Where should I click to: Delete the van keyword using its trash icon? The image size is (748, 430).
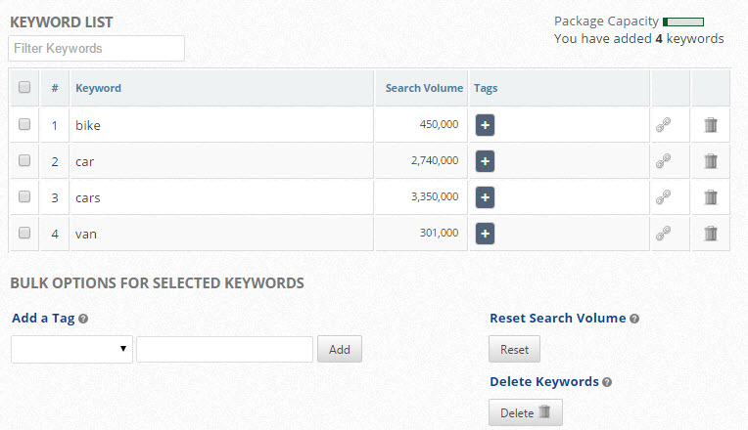[711, 234]
